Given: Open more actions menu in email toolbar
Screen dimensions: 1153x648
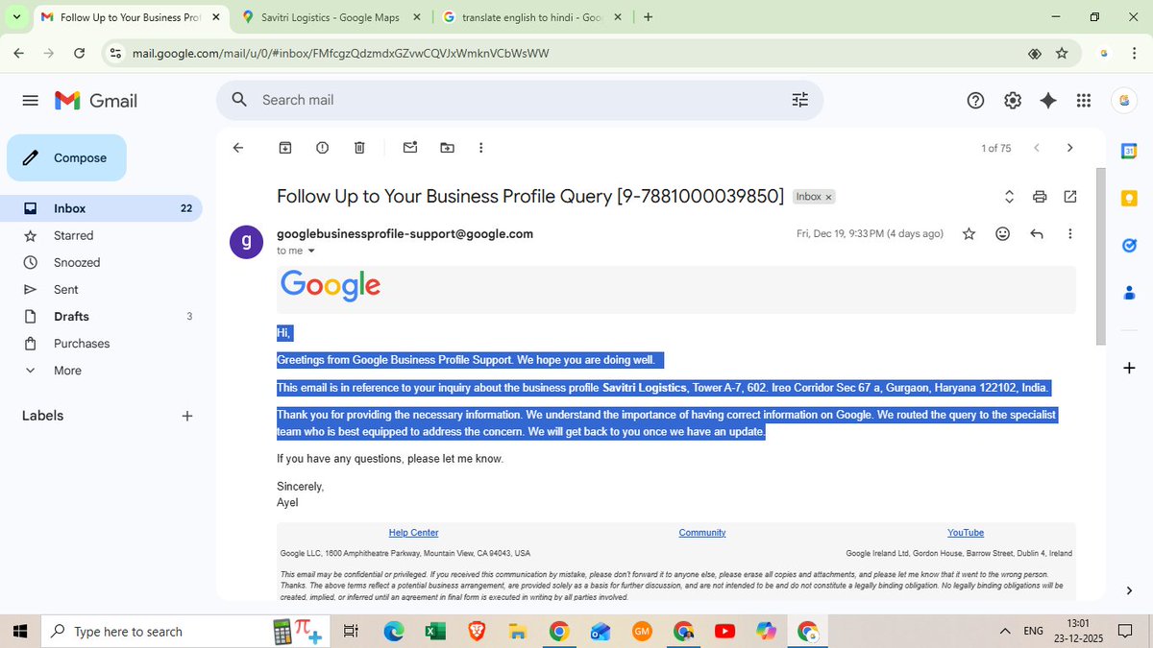Looking at the screenshot, I should click(481, 148).
